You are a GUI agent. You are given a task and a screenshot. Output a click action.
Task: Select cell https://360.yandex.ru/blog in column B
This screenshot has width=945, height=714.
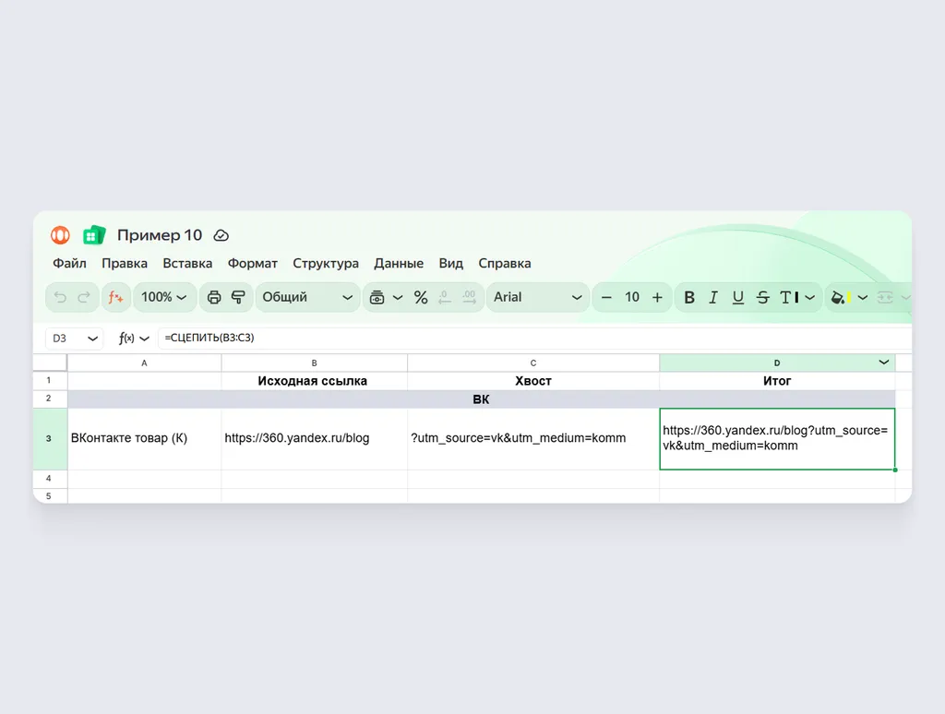point(314,438)
